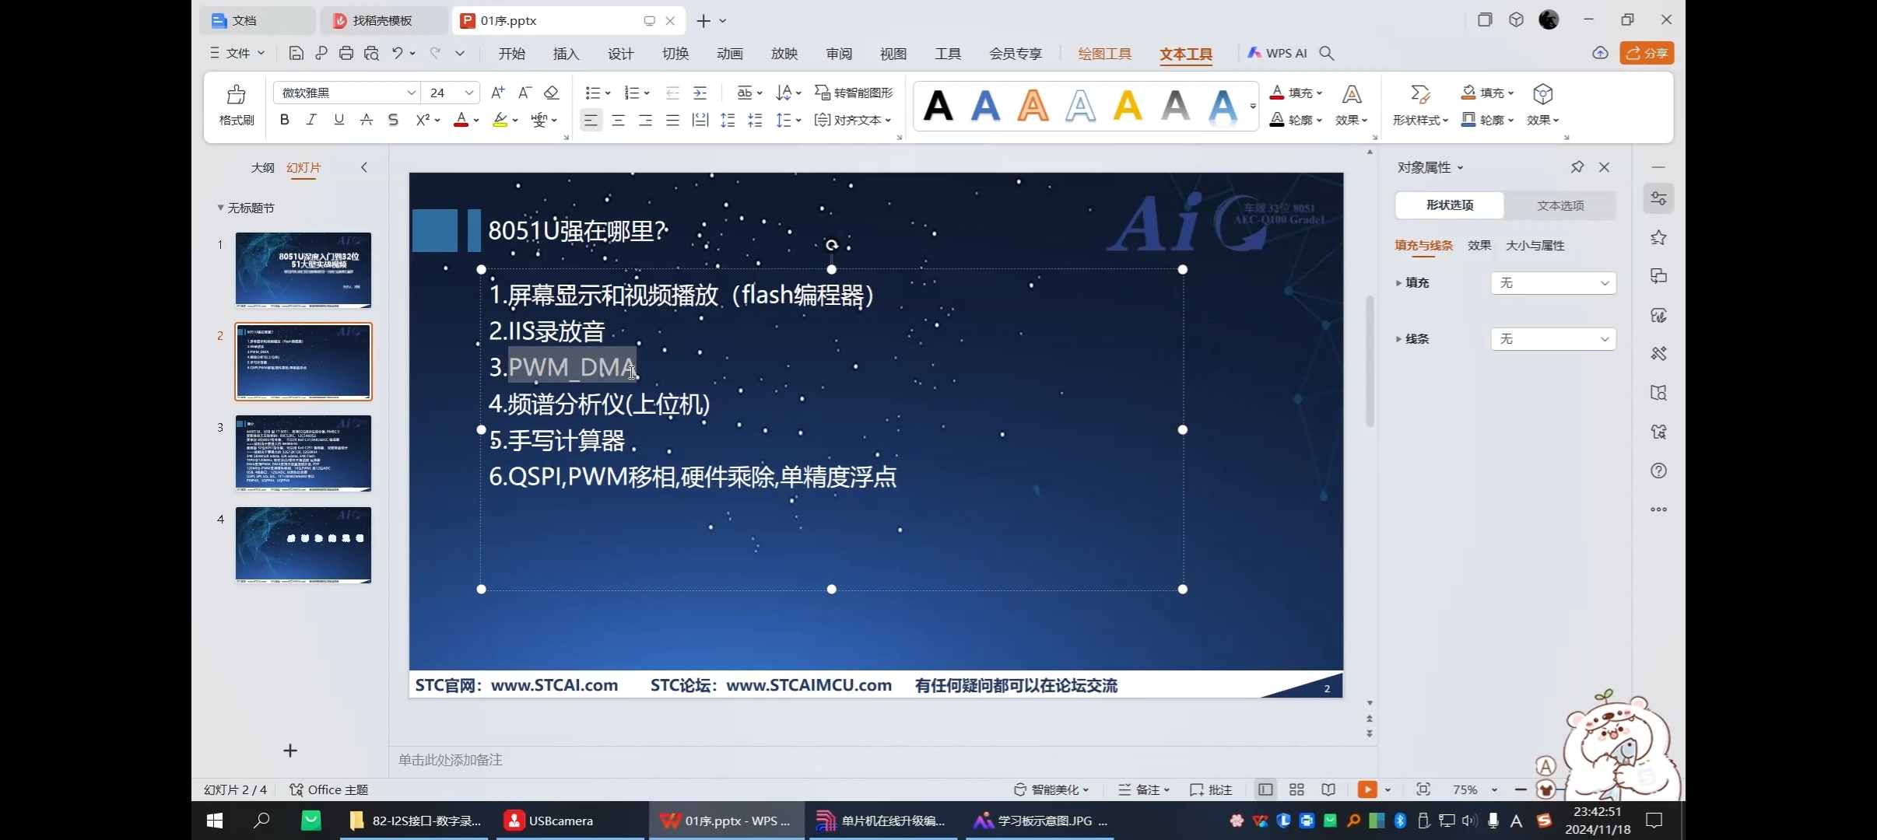Select the orange letter A text style preset
The image size is (1877, 840).
click(1033, 106)
